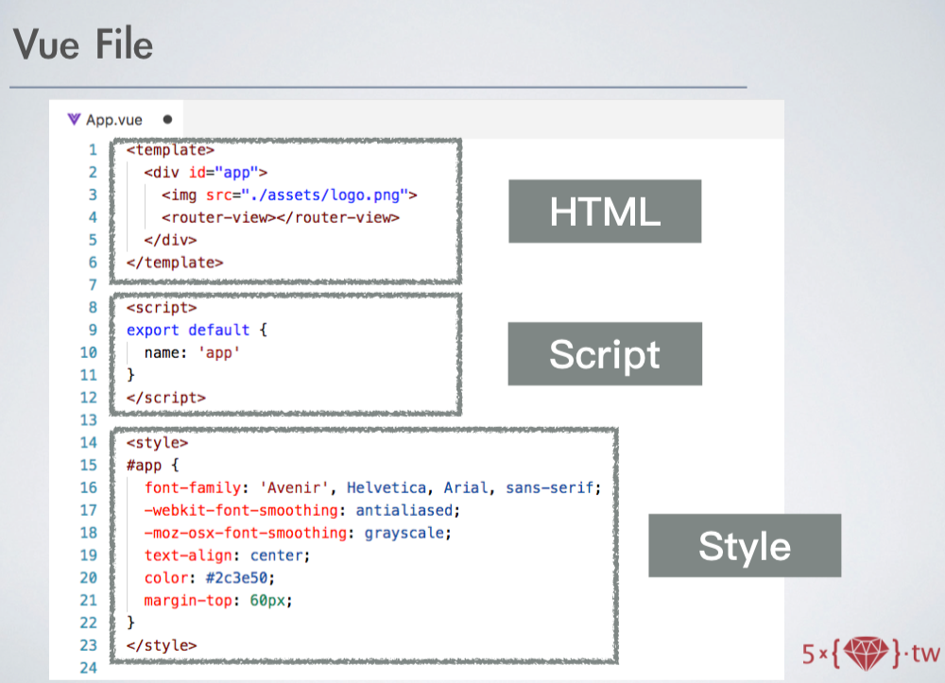This screenshot has height=683, width=945.
Task: Click the closing </script> tag
Action: point(165,398)
